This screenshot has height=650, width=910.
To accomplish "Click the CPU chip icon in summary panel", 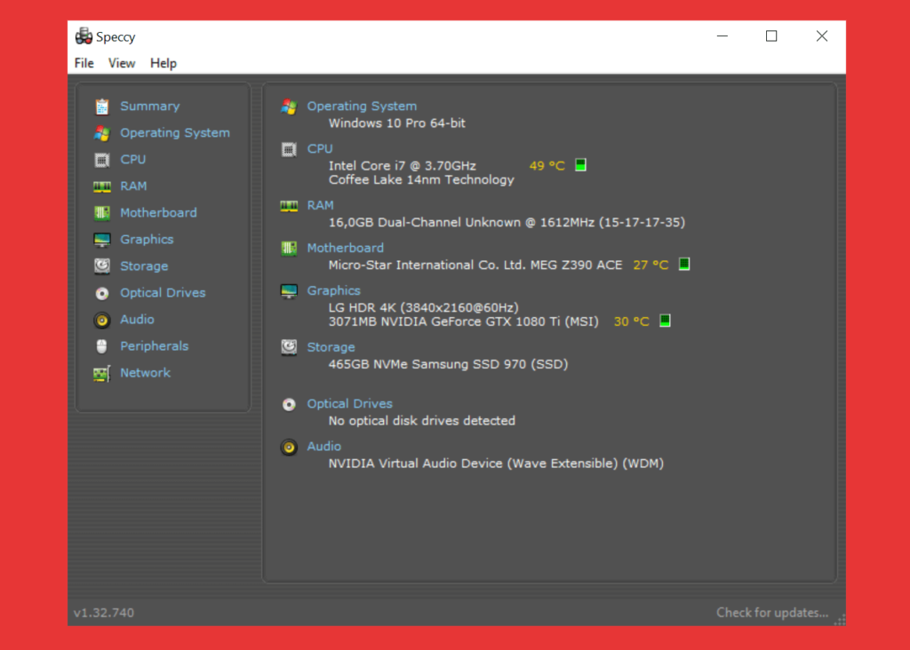I will point(289,149).
